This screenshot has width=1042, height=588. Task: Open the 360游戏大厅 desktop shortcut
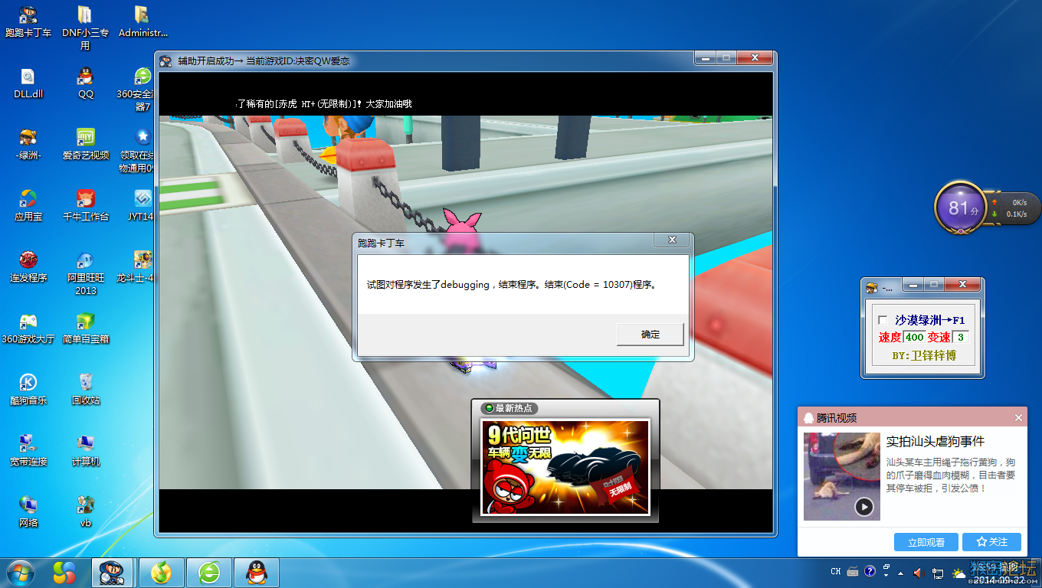click(28, 328)
